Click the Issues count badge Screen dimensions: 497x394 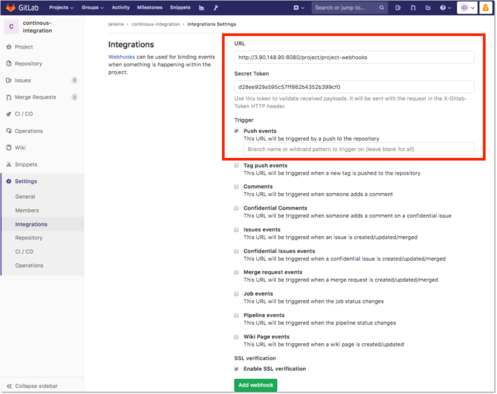pos(74,80)
